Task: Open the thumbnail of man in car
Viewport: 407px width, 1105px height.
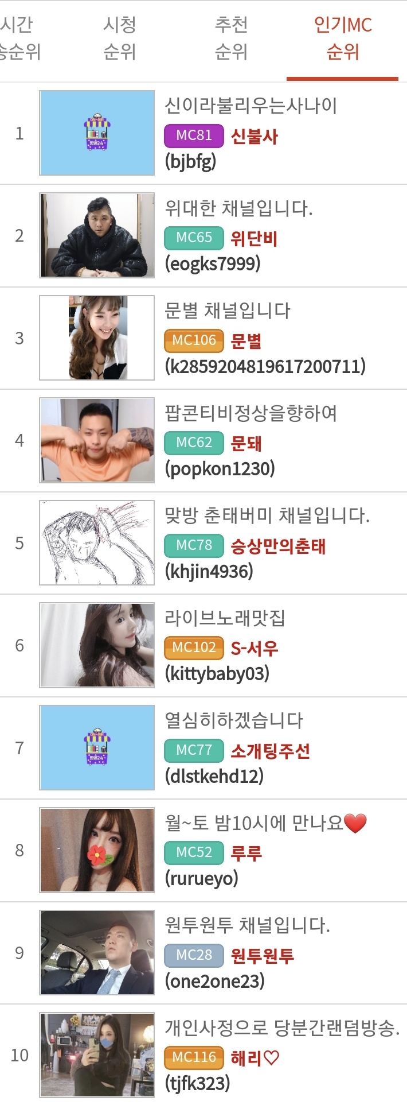Action: 97,952
